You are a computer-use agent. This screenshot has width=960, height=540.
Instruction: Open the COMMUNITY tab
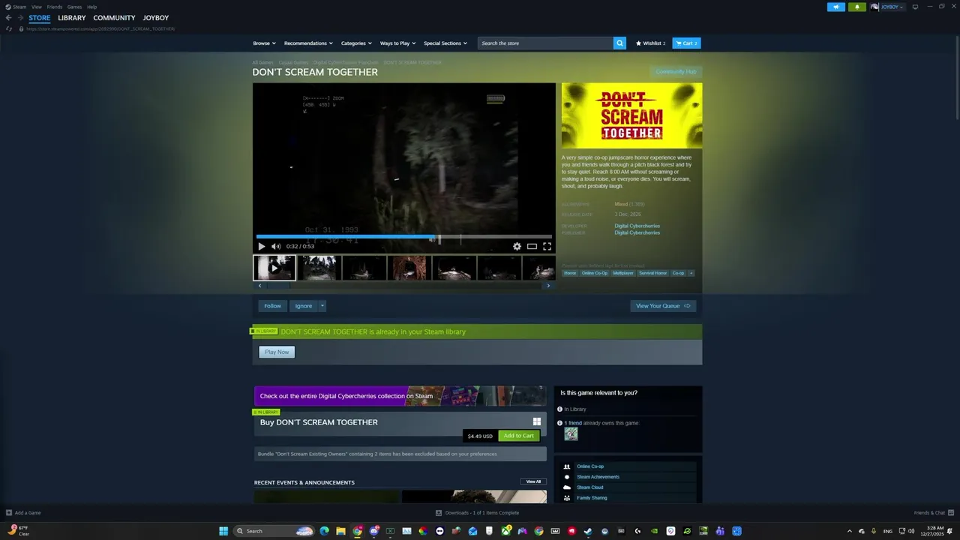point(114,18)
